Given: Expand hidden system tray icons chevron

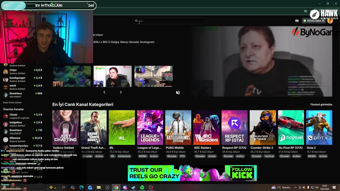Looking at the screenshot, I should (x=296, y=188).
